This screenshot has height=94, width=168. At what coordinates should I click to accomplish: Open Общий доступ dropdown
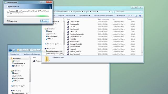pos(84,16)
